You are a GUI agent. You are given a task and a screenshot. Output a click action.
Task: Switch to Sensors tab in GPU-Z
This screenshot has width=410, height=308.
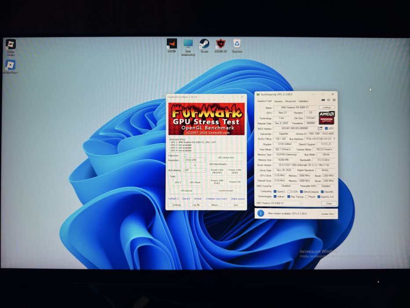pos(278,101)
